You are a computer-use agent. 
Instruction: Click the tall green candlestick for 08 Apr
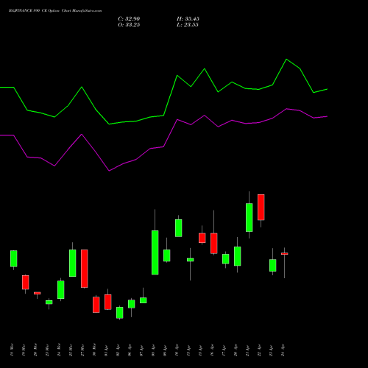click(x=155, y=252)
